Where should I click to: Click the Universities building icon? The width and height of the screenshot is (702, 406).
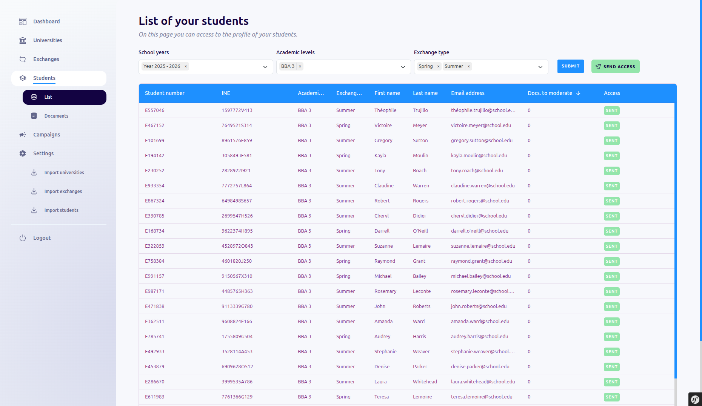(x=23, y=40)
